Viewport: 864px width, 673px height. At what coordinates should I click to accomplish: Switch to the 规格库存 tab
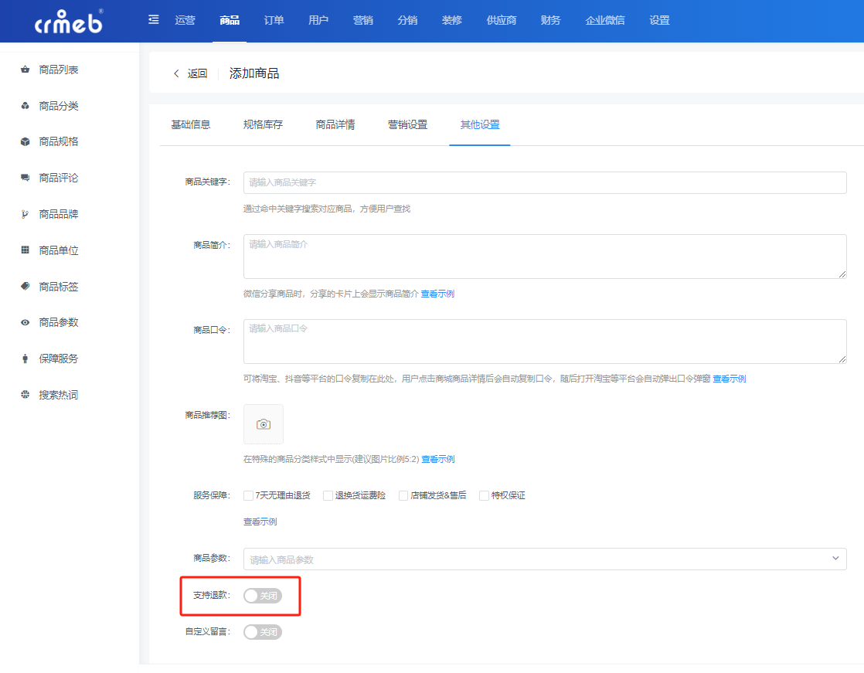pyautogui.click(x=263, y=124)
